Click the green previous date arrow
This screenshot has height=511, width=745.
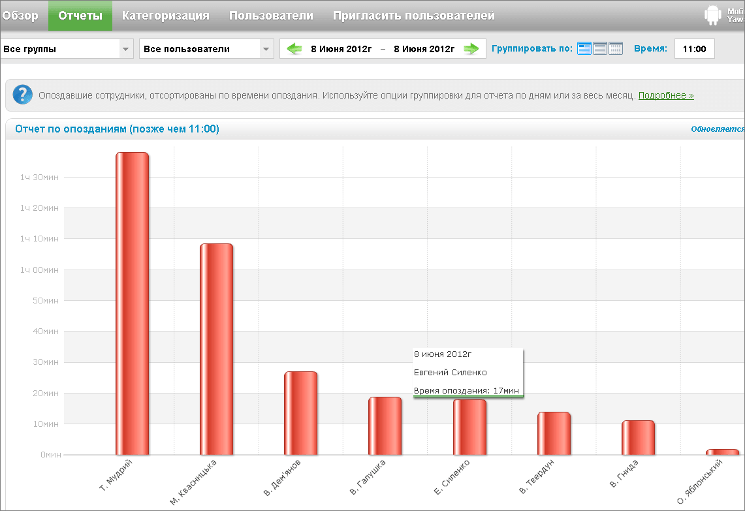coord(295,49)
